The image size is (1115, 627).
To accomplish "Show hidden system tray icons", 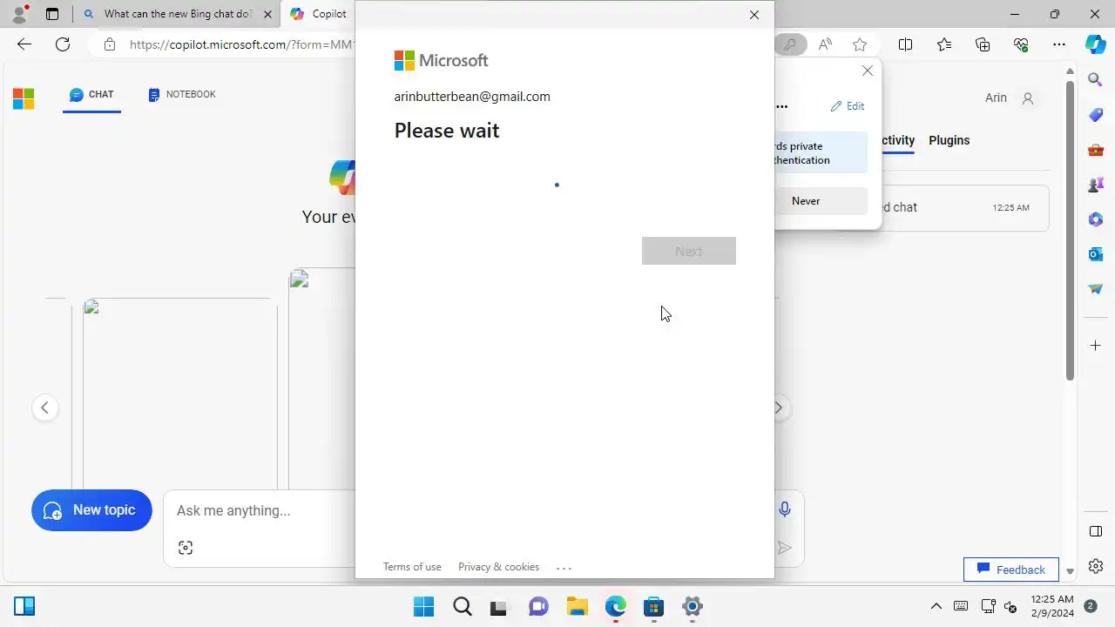I will pos(936,607).
